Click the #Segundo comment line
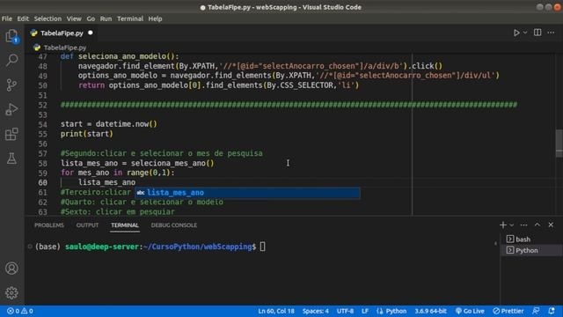The image size is (563, 317). [162, 153]
